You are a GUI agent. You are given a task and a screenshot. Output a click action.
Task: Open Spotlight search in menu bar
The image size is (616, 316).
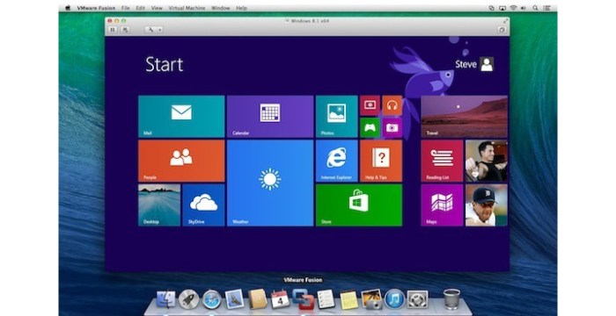click(535, 8)
